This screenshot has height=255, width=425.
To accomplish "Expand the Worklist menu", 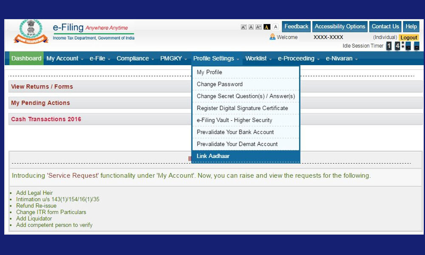I will click(x=258, y=58).
